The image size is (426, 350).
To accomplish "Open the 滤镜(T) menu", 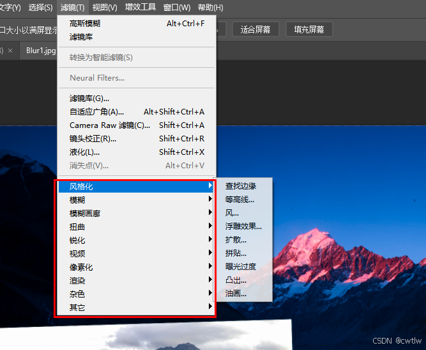I will 73,7.
